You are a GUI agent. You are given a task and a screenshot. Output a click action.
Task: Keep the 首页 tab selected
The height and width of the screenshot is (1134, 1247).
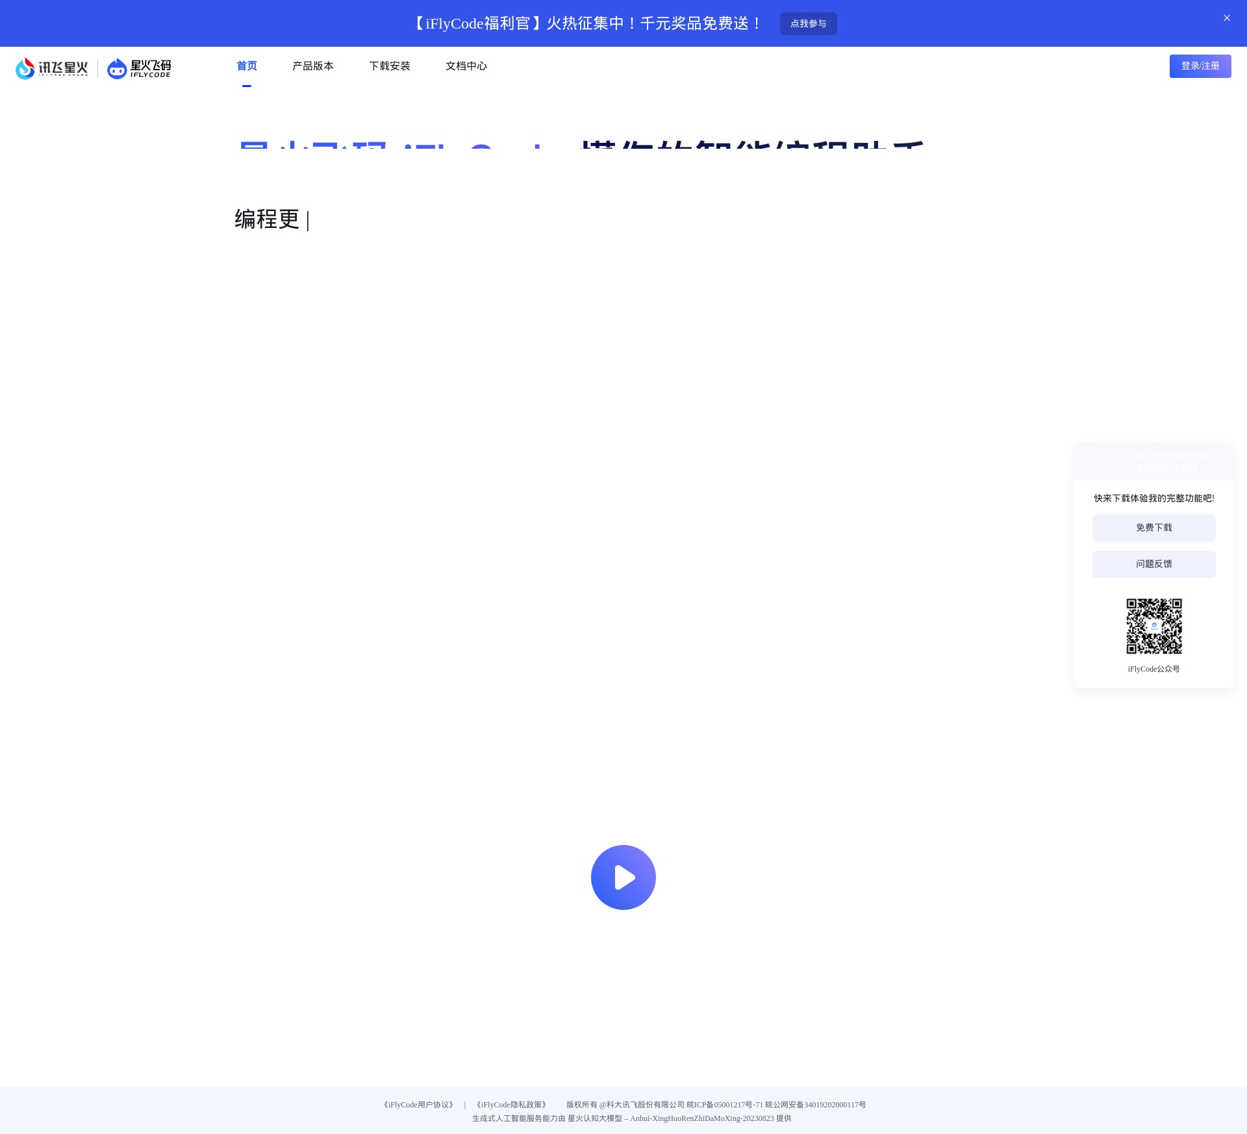point(246,66)
